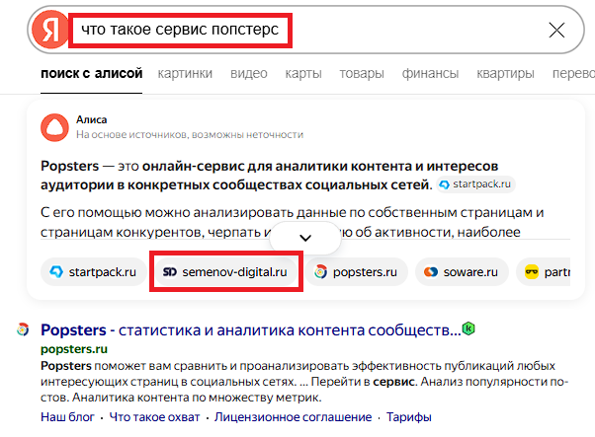This screenshot has height=437, width=595.
Task: Open the Карты tab
Action: coord(303,73)
